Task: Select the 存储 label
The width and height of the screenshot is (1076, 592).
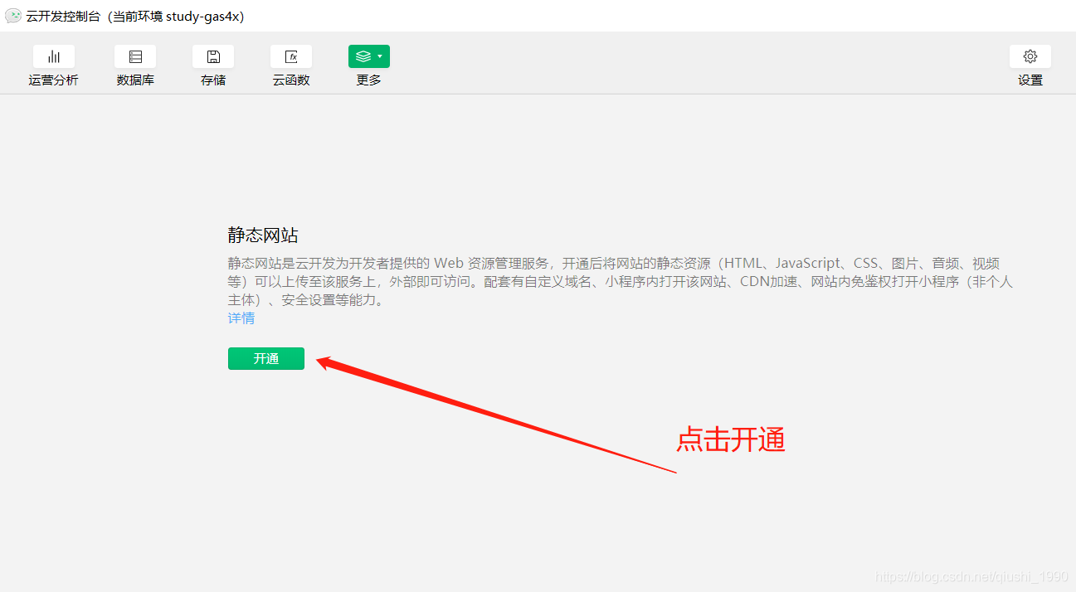Action: point(213,80)
